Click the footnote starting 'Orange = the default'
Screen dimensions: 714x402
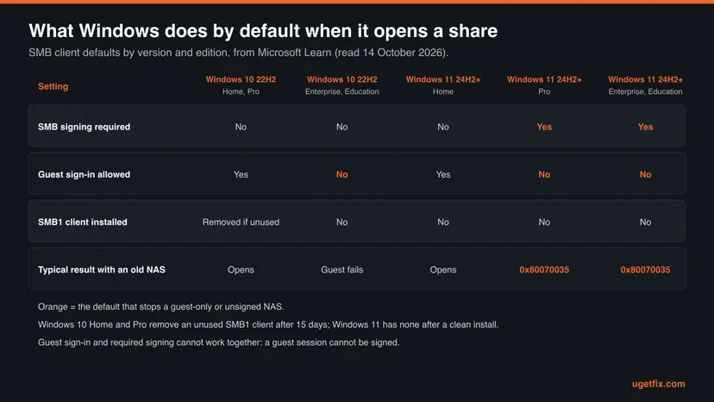pyautogui.click(x=160, y=306)
